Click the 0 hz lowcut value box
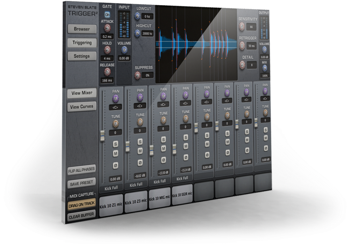 [x=147, y=16]
